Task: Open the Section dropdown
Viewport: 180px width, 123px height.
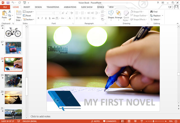Action: click(x=29, y=19)
